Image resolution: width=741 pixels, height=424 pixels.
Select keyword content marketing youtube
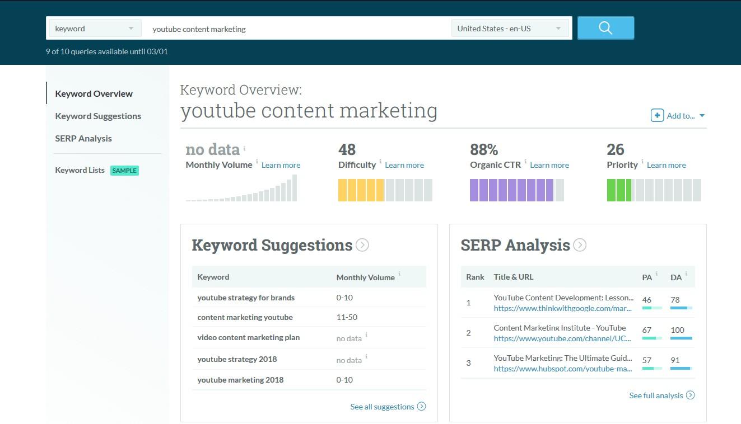(x=245, y=317)
